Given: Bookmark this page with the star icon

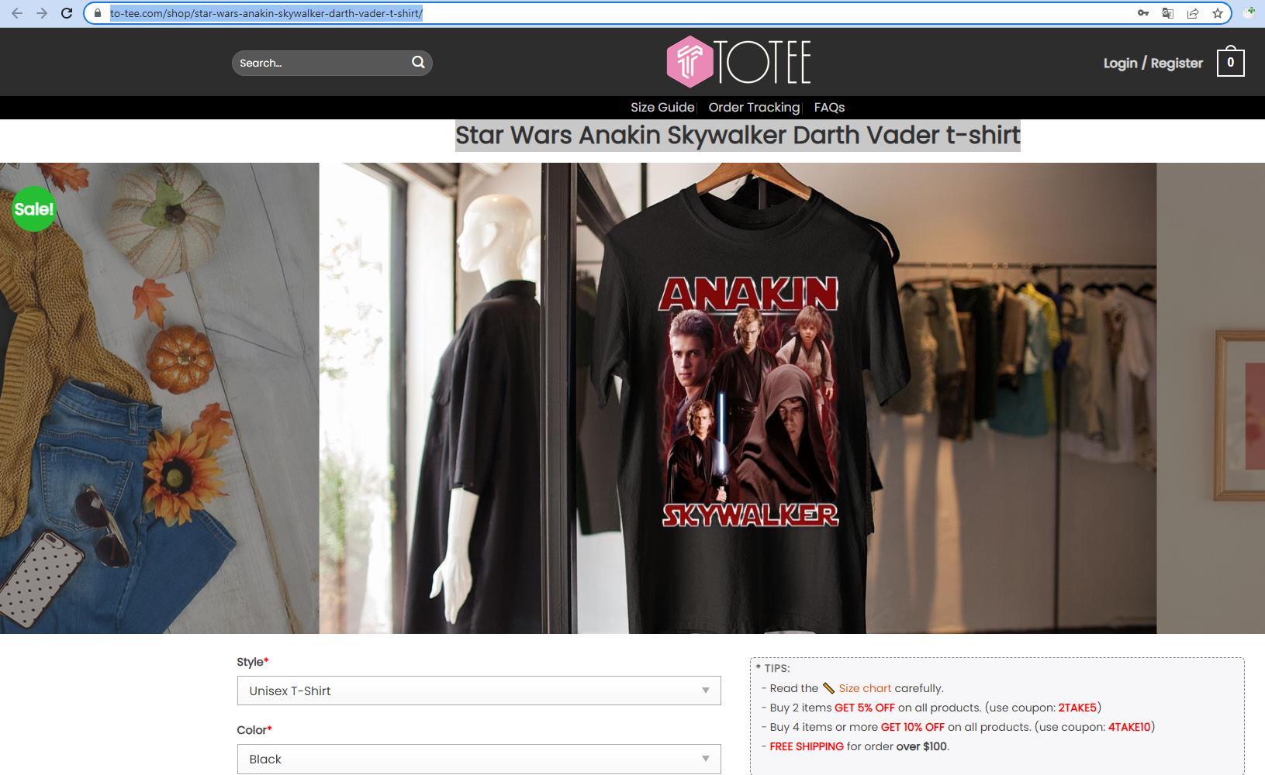Looking at the screenshot, I should coord(1218,13).
